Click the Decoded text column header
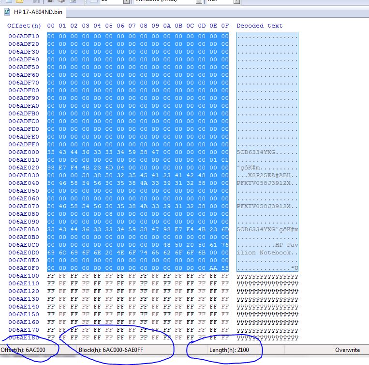Screen dimensions: 369x365 [259, 26]
